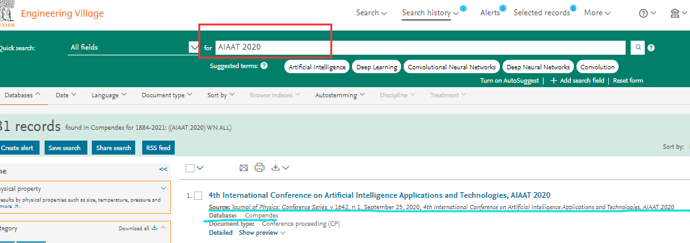Viewport: 690px width, 243px height.
Task: Select suggested term Deep Neural Networks
Action: (x=538, y=67)
